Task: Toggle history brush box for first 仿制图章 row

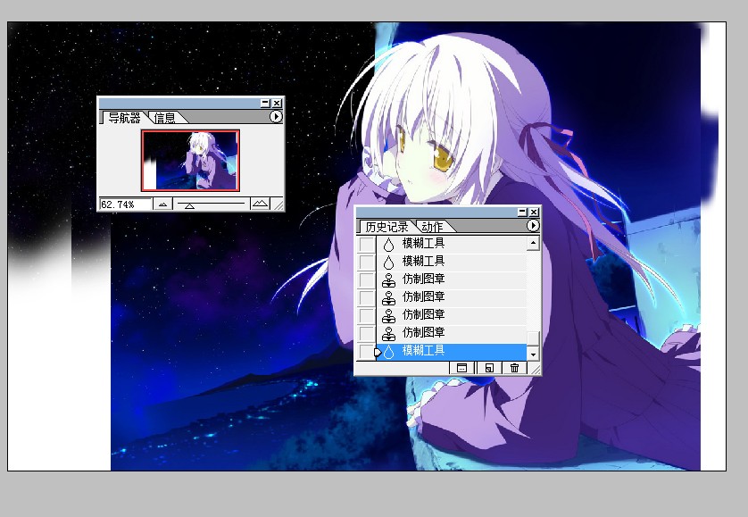Action: [x=366, y=279]
